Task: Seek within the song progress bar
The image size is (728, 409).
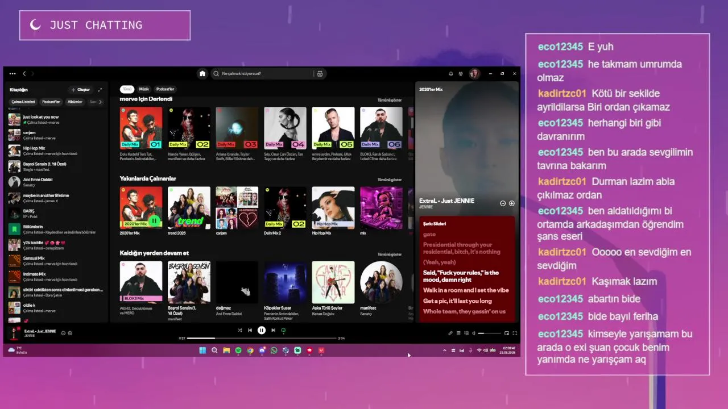Action: pyautogui.click(x=262, y=338)
